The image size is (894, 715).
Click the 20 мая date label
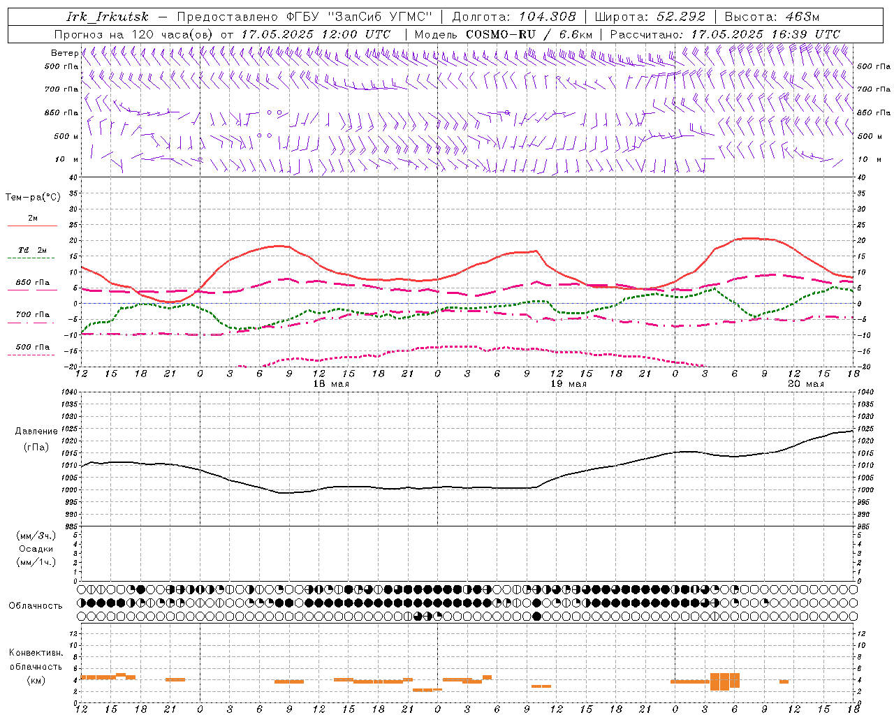coord(806,384)
